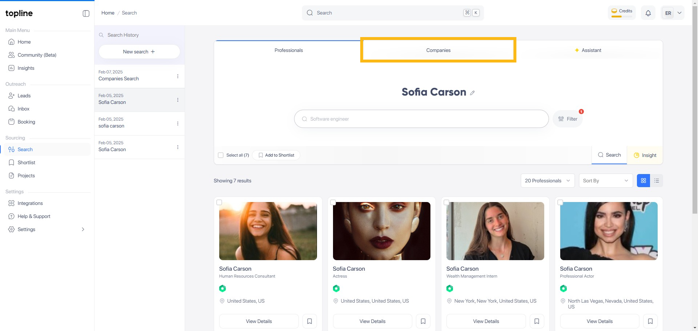Screen dimensions: 698x331
Task: Open the Filter panel
Action: point(567,119)
